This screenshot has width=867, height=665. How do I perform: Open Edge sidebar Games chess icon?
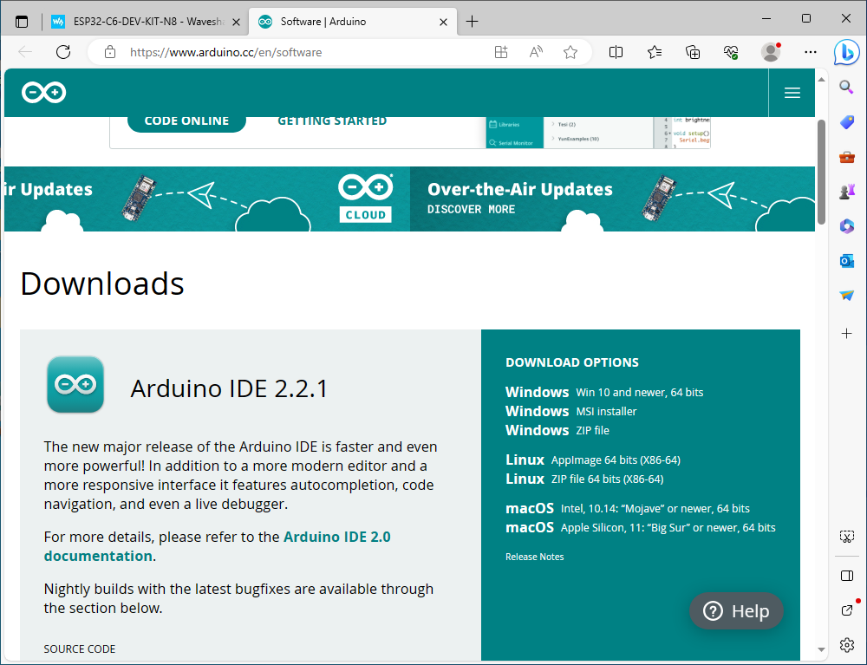click(x=846, y=192)
